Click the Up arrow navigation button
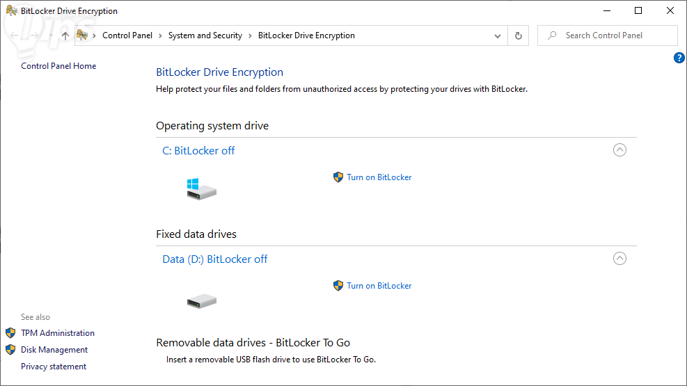Image resolution: width=687 pixels, height=386 pixels. 65,35
